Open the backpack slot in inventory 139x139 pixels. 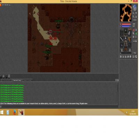pyautogui.click(x=130, y=33)
